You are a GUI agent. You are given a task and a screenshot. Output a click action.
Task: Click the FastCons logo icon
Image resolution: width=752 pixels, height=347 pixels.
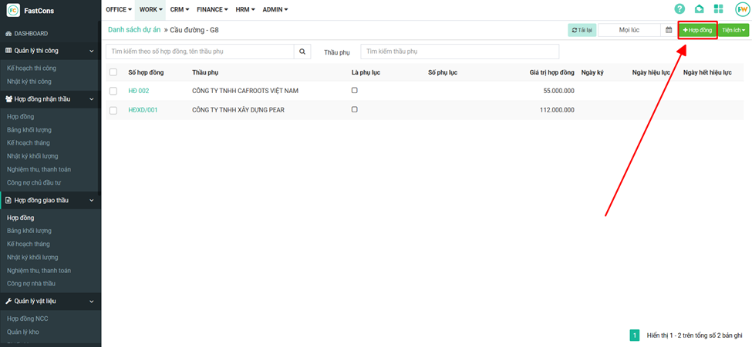coord(13,11)
